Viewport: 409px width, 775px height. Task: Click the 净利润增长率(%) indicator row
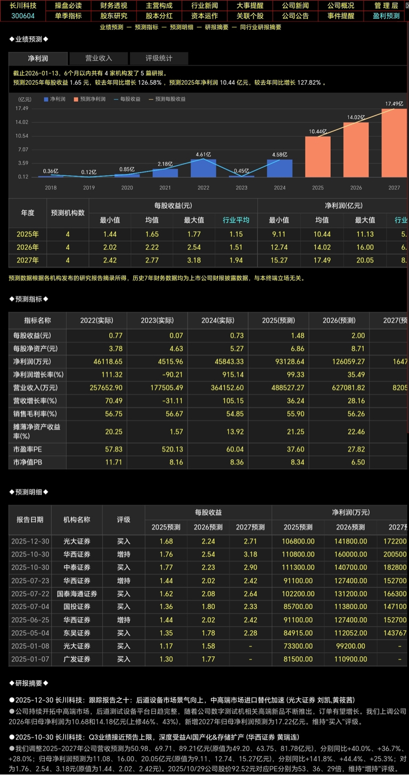208,375
